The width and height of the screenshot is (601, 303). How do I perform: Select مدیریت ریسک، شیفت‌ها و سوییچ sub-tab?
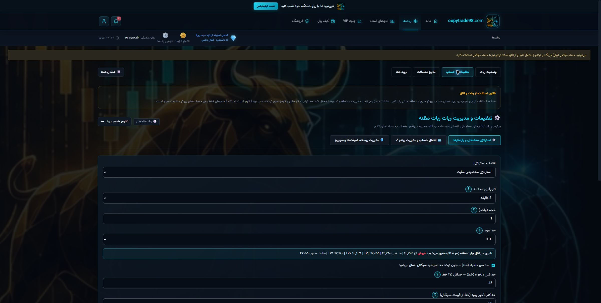359,140
